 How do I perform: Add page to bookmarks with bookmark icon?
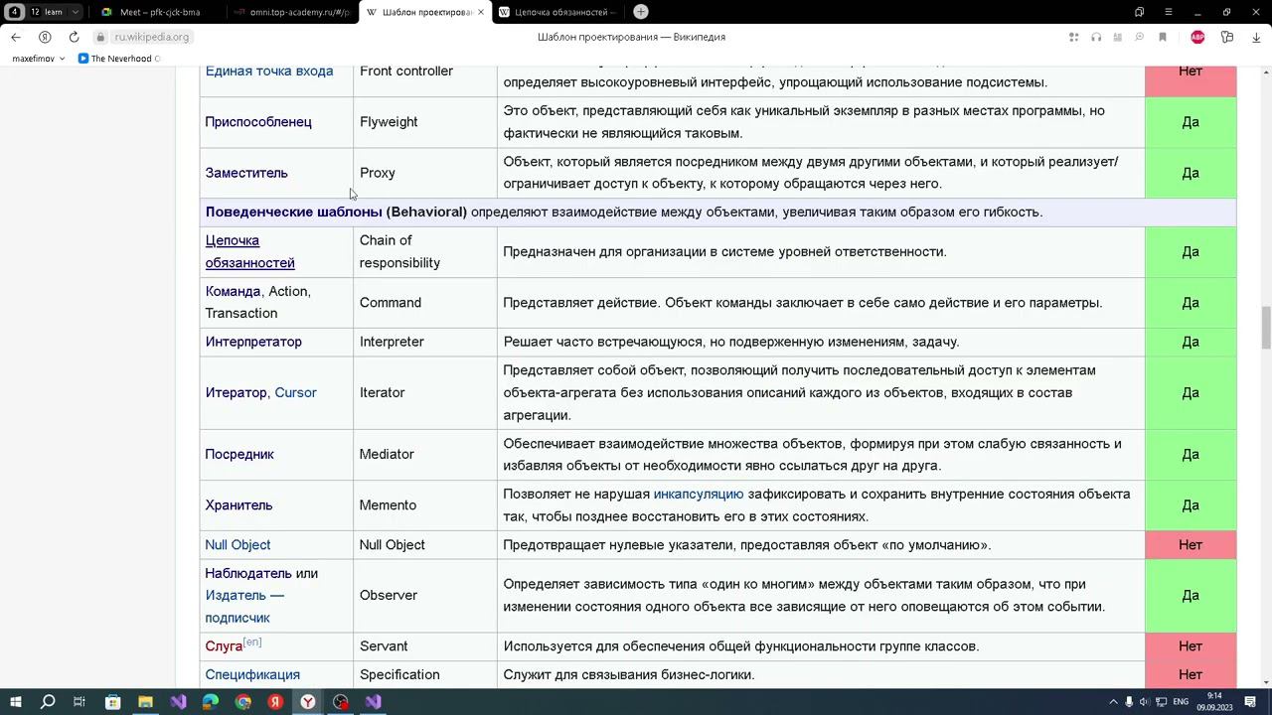[1162, 37]
